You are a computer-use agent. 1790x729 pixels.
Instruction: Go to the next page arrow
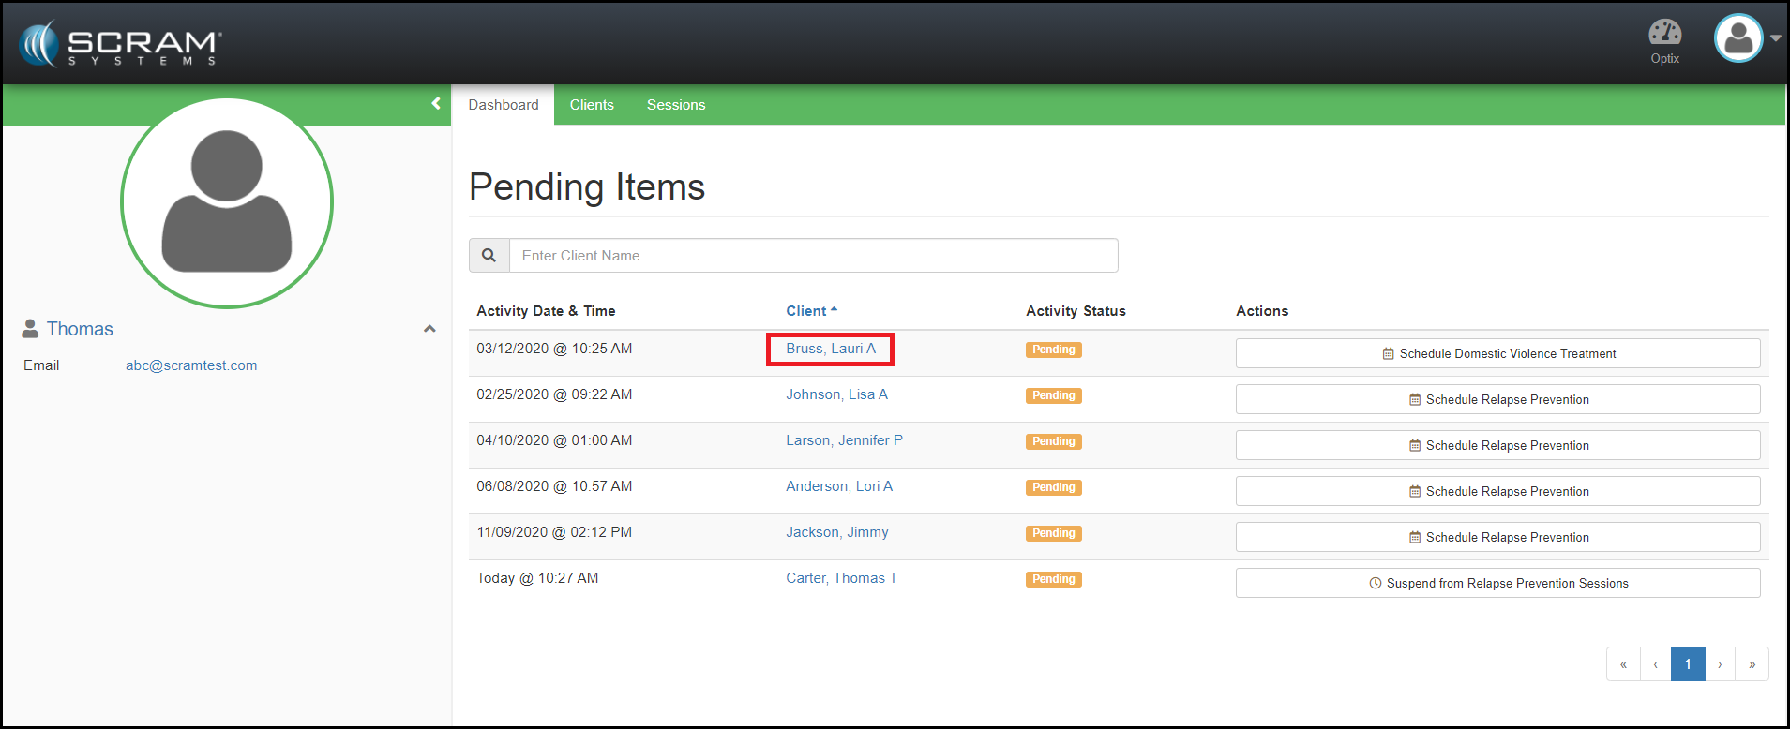[x=1720, y=664]
